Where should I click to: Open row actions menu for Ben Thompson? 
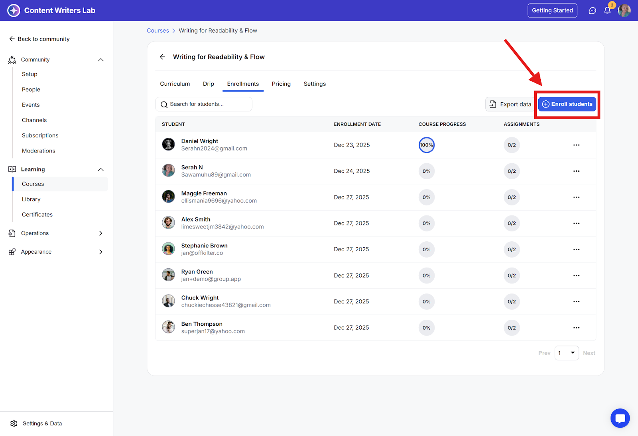577,328
